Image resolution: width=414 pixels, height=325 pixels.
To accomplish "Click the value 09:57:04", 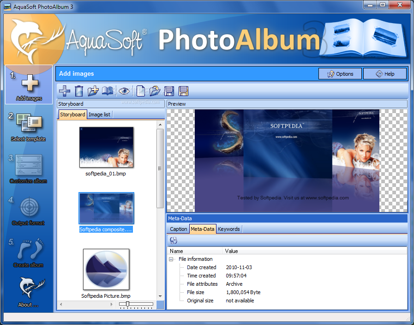I will 236,276.
